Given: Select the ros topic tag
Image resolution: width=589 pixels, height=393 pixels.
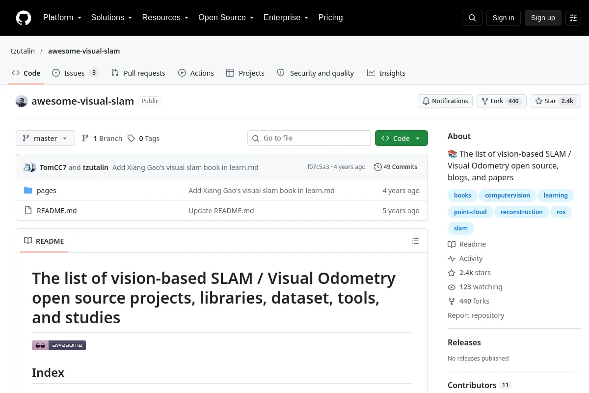Looking at the screenshot, I should click(x=561, y=212).
